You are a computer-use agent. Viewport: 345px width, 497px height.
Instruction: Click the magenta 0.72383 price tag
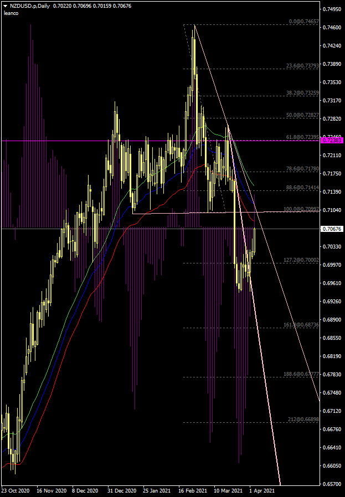tap(332, 141)
